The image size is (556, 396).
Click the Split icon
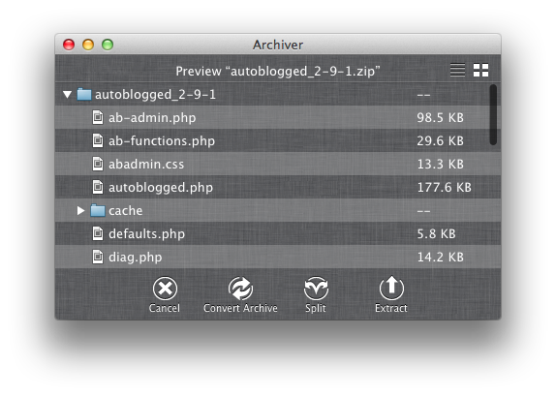[x=316, y=289]
